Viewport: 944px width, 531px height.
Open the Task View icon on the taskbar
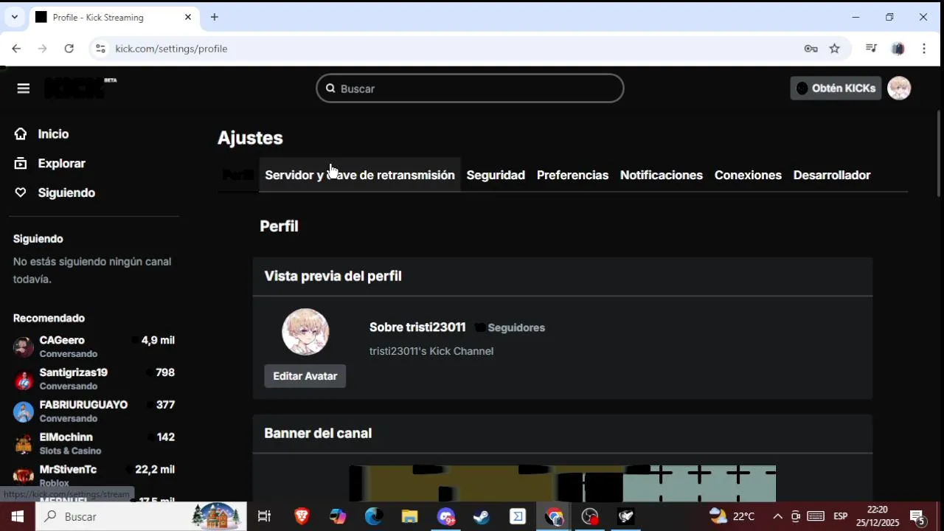pyautogui.click(x=264, y=516)
